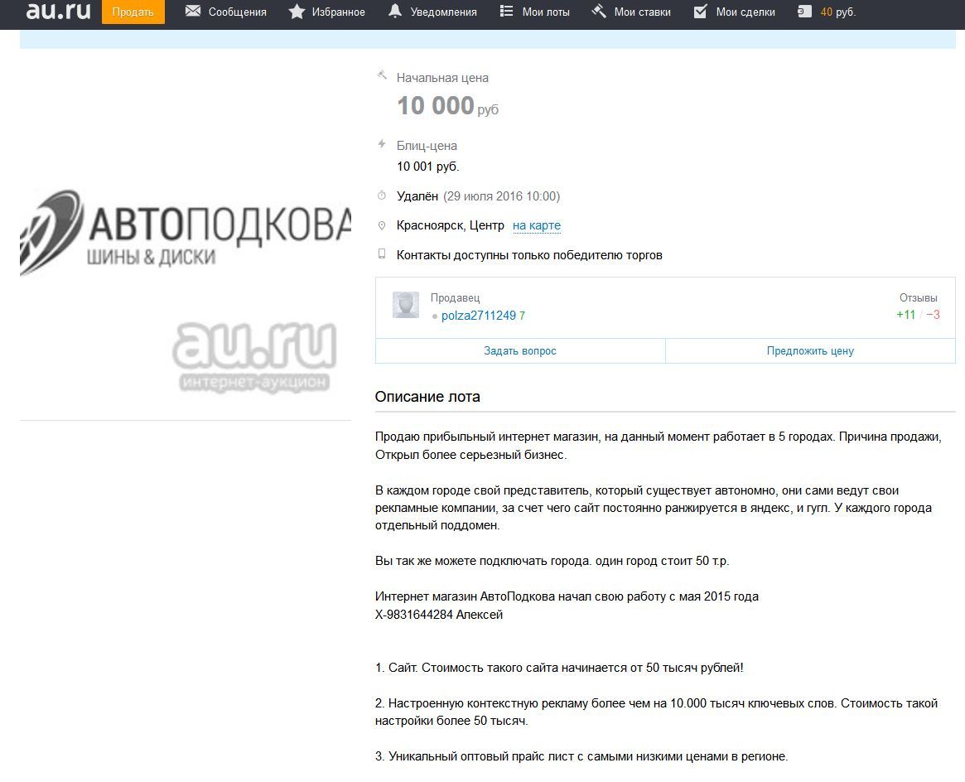
Task: Click the Отзывы label
Action: point(919,297)
